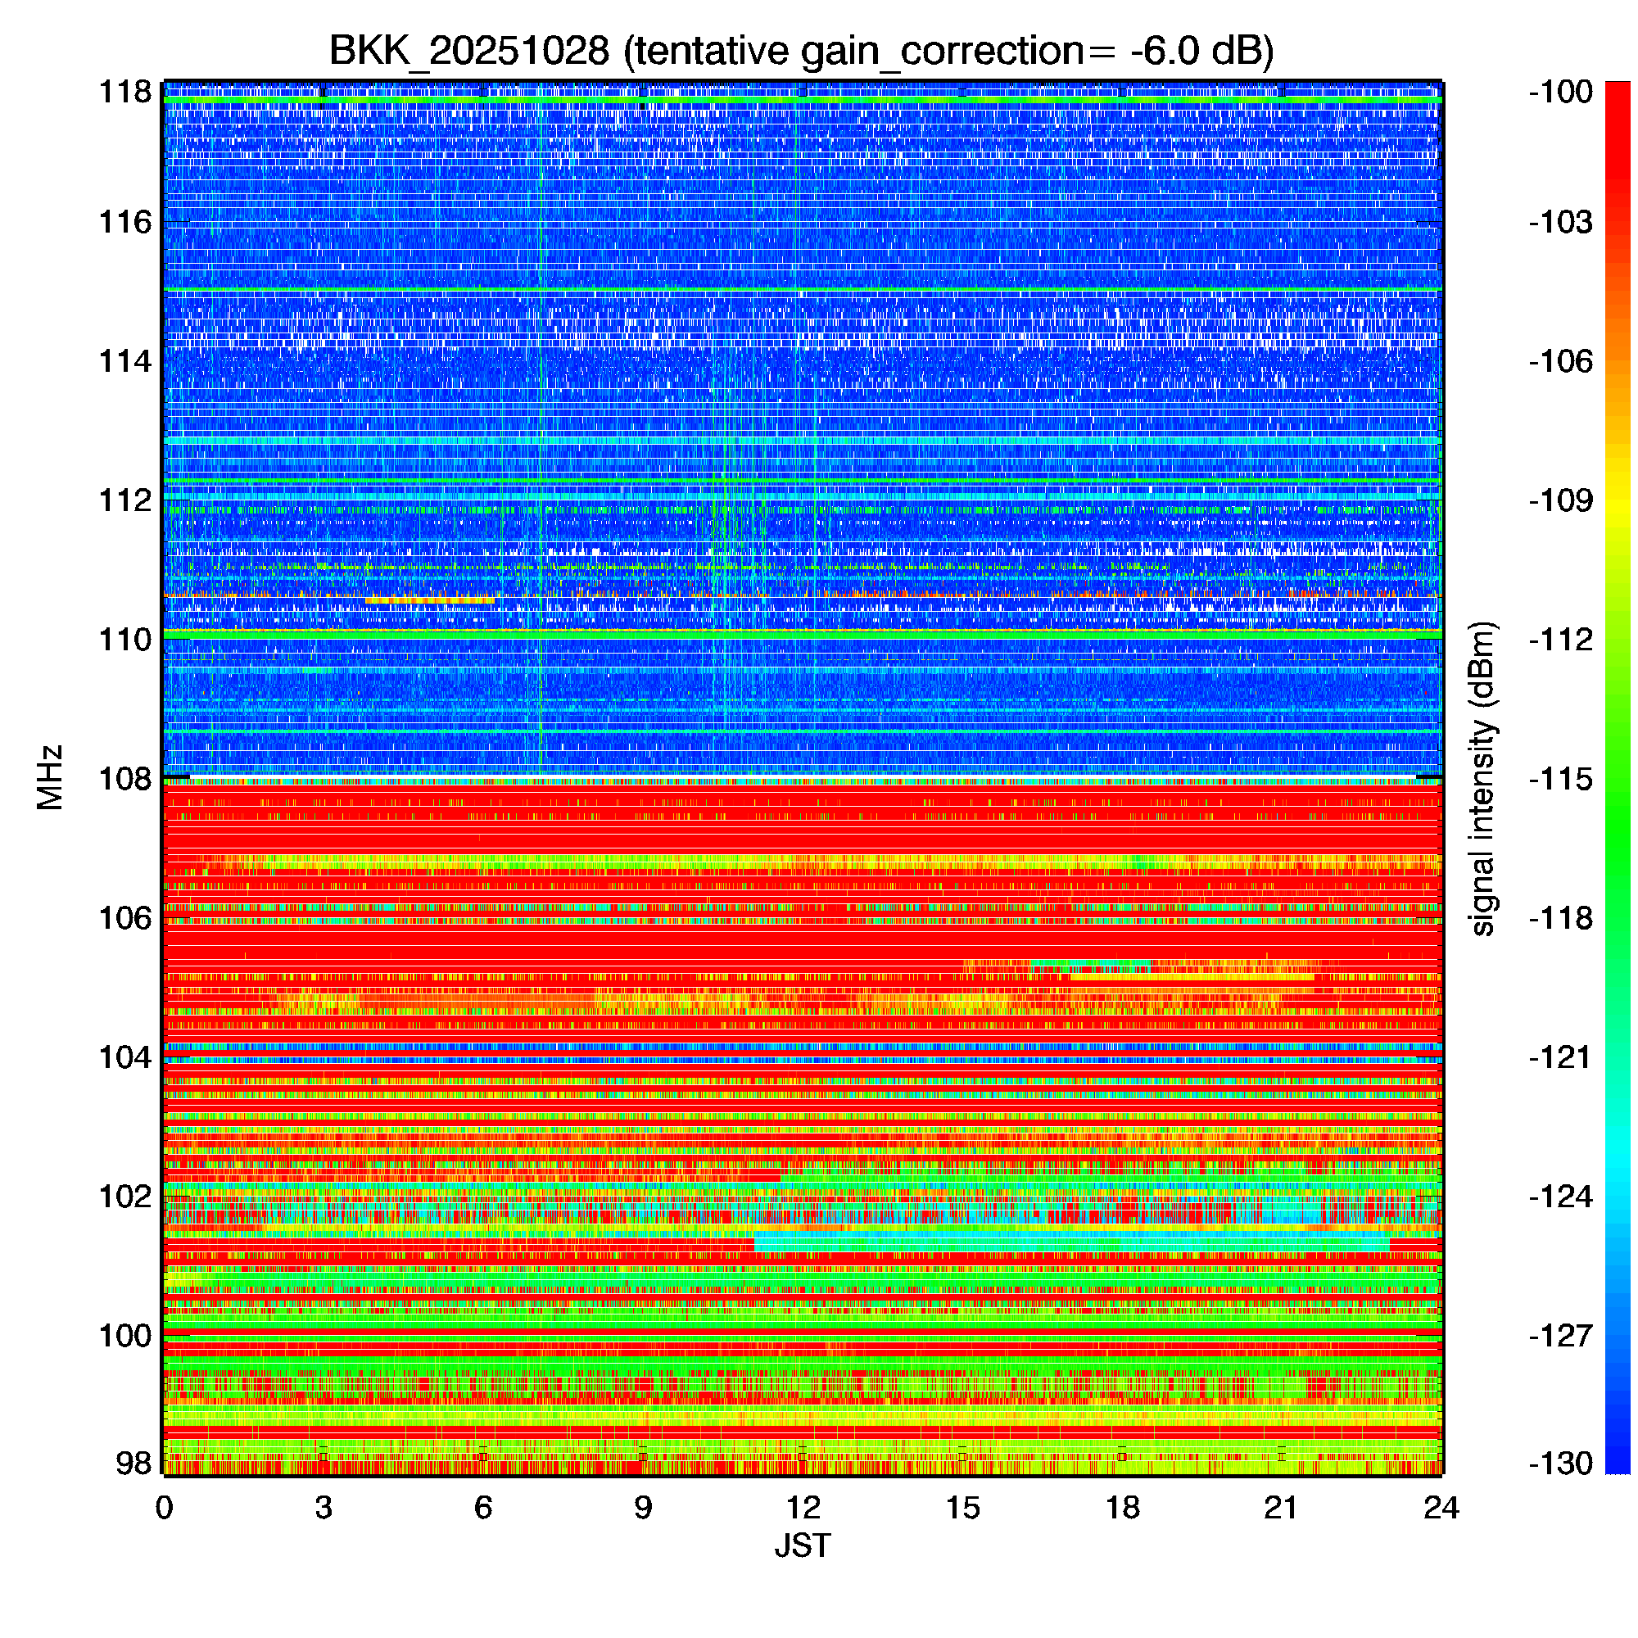Click the 104 MHz axis tick label
The image size is (1638, 1638).
[125, 1057]
